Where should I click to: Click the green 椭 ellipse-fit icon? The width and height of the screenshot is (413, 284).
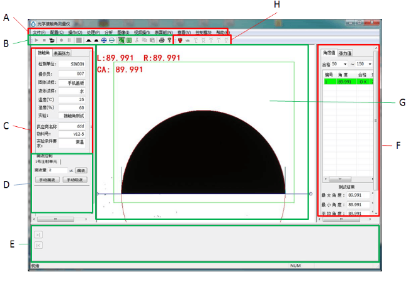click(x=122, y=40)
